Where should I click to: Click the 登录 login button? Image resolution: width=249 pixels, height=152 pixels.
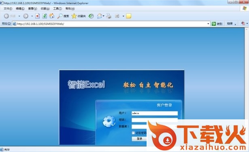(x=139, y=139)
